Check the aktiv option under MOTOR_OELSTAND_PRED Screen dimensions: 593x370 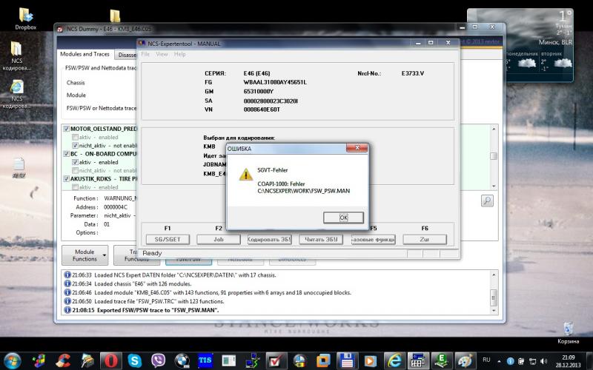(76, 137)
